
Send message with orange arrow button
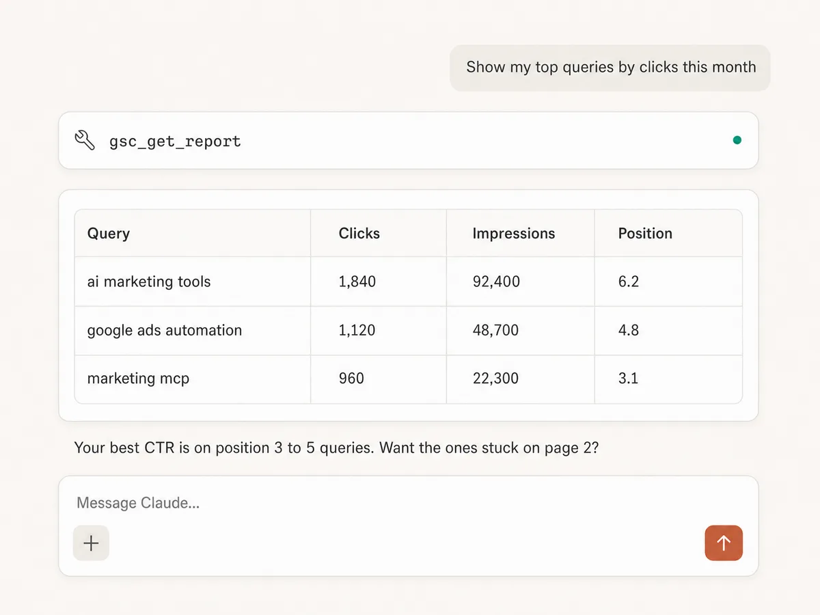(x=724, y=543)
